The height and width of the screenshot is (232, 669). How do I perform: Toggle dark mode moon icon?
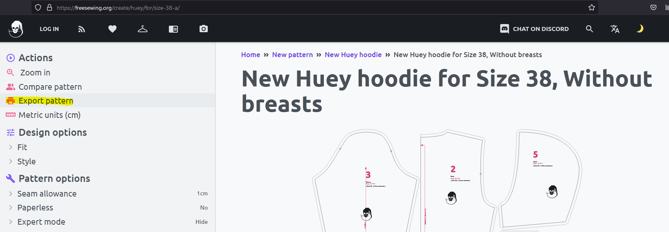pos(640,29)
